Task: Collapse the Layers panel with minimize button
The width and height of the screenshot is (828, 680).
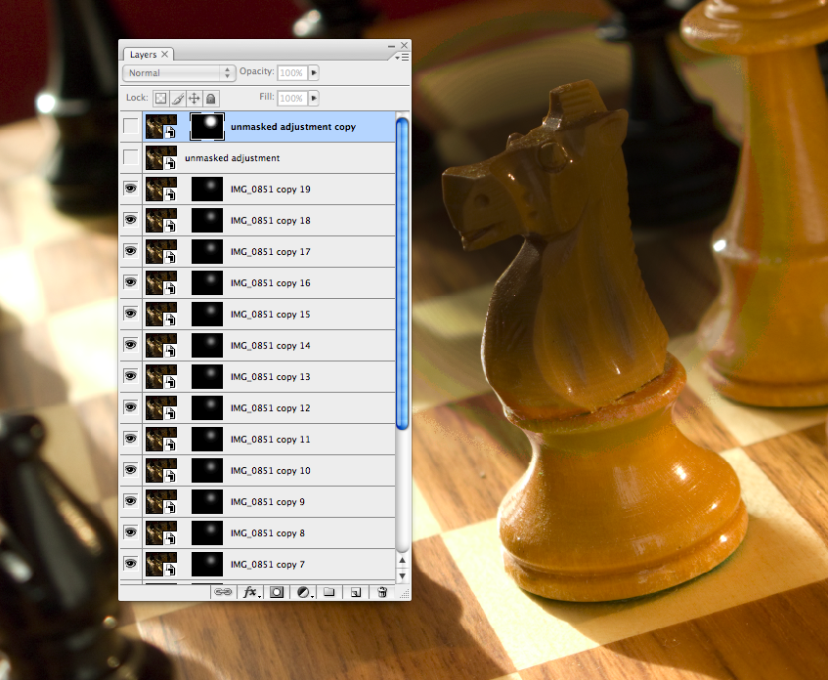Action: (391, 46)
